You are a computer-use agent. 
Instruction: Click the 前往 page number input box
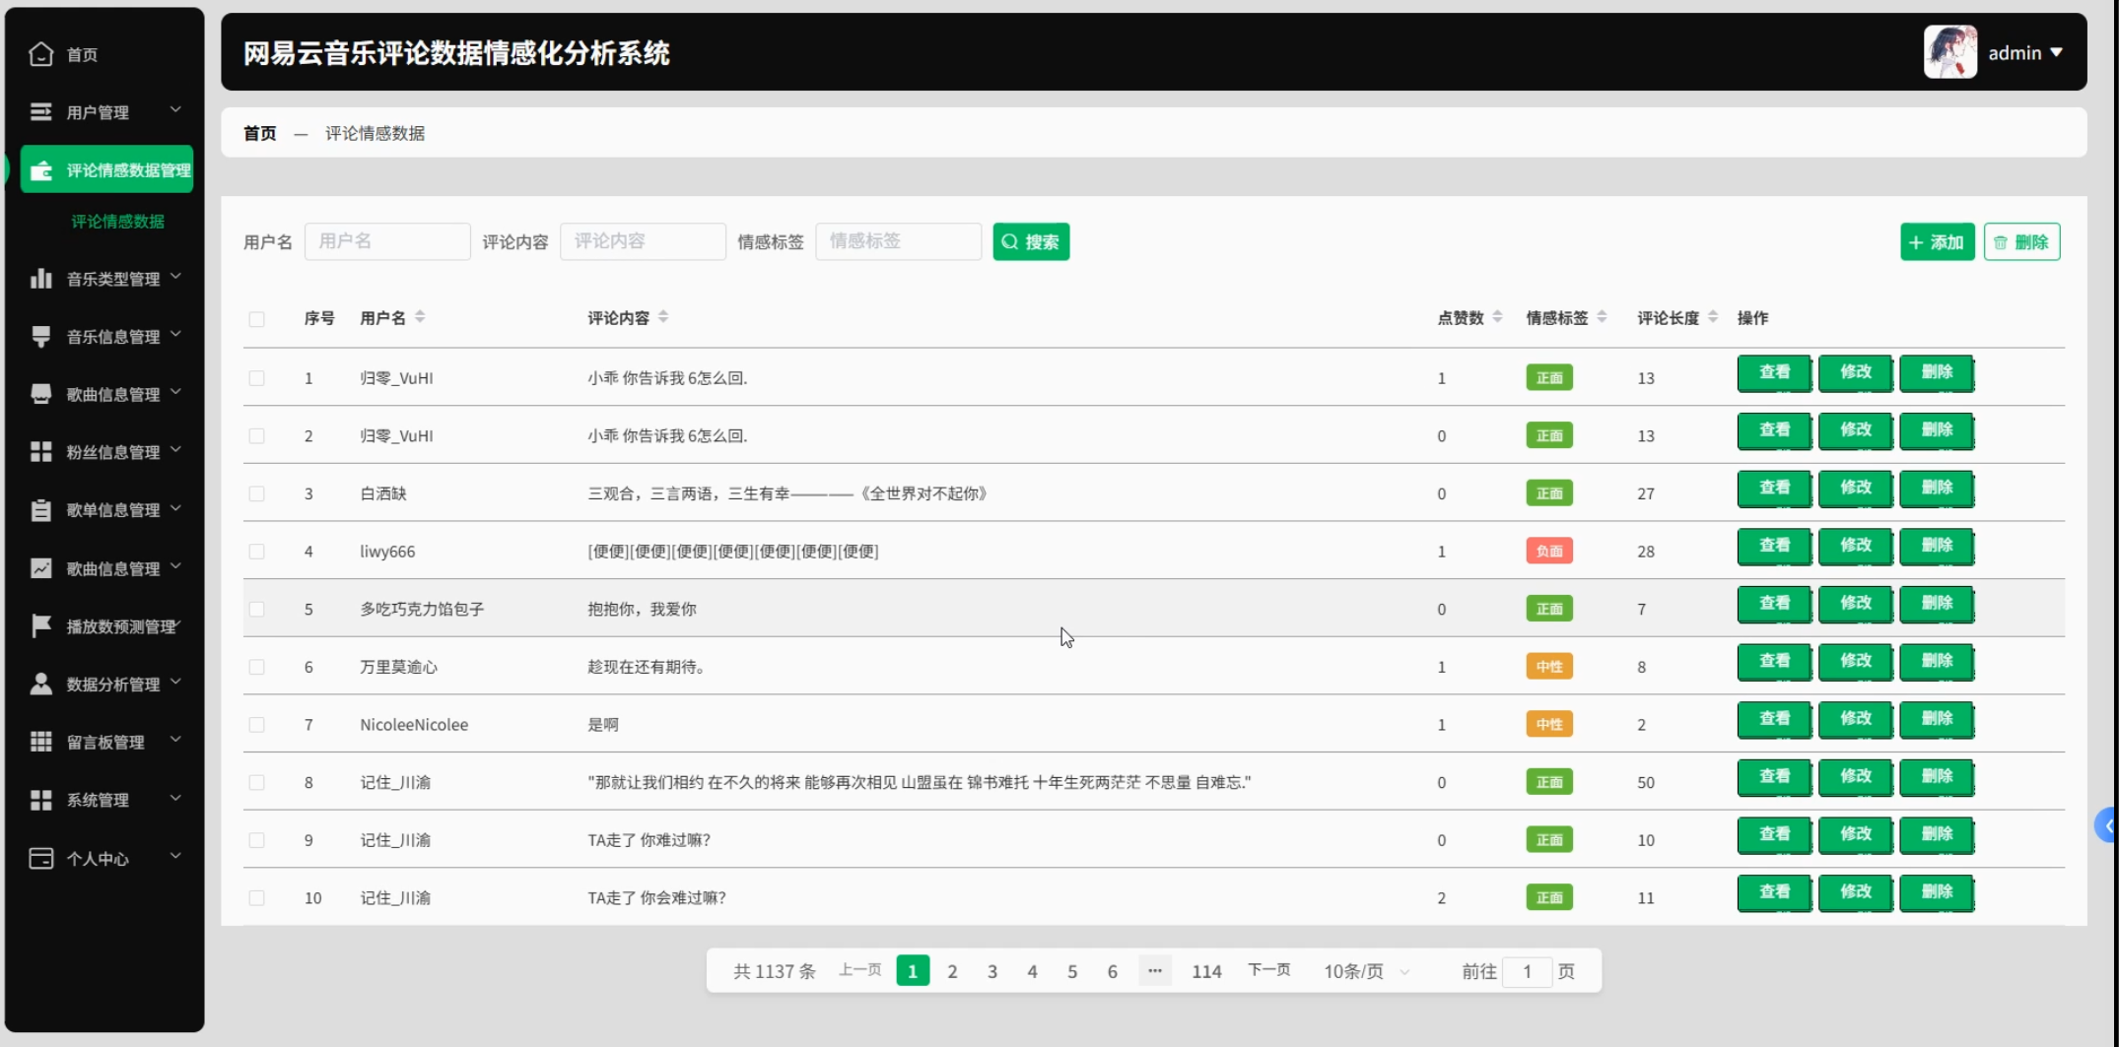(x=1527, y=972)
